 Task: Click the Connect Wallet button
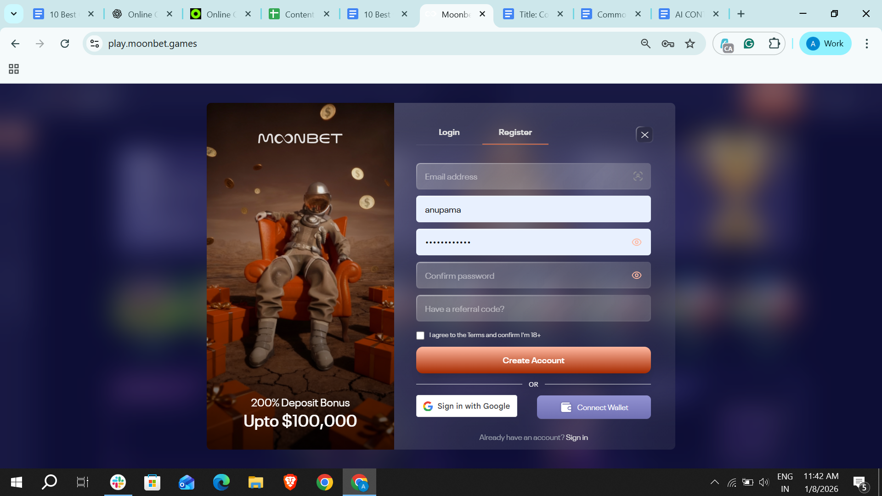click(594, 407)
